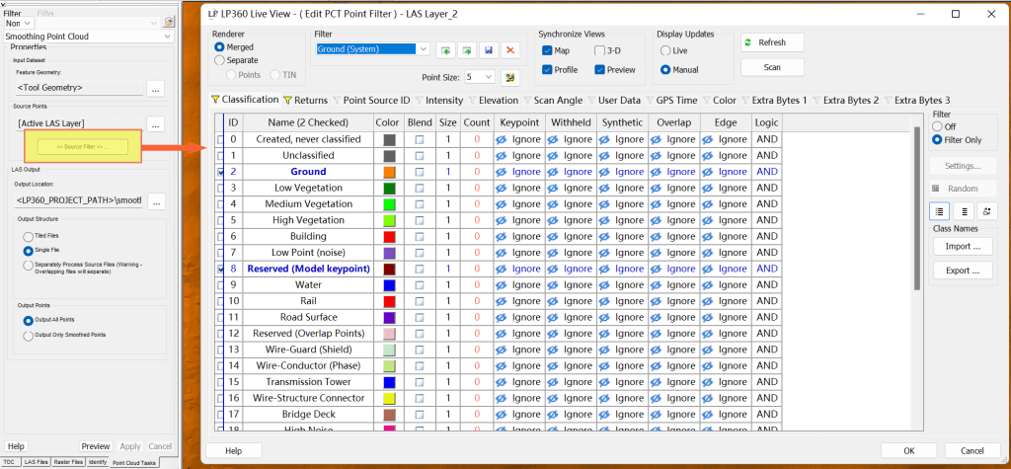
Task: Click the red X delete filter icon
Action: 510,49
